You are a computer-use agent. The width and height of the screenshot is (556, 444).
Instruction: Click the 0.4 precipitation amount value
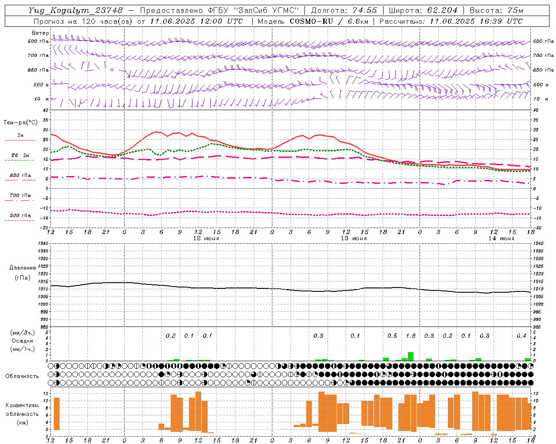[522, 336]
